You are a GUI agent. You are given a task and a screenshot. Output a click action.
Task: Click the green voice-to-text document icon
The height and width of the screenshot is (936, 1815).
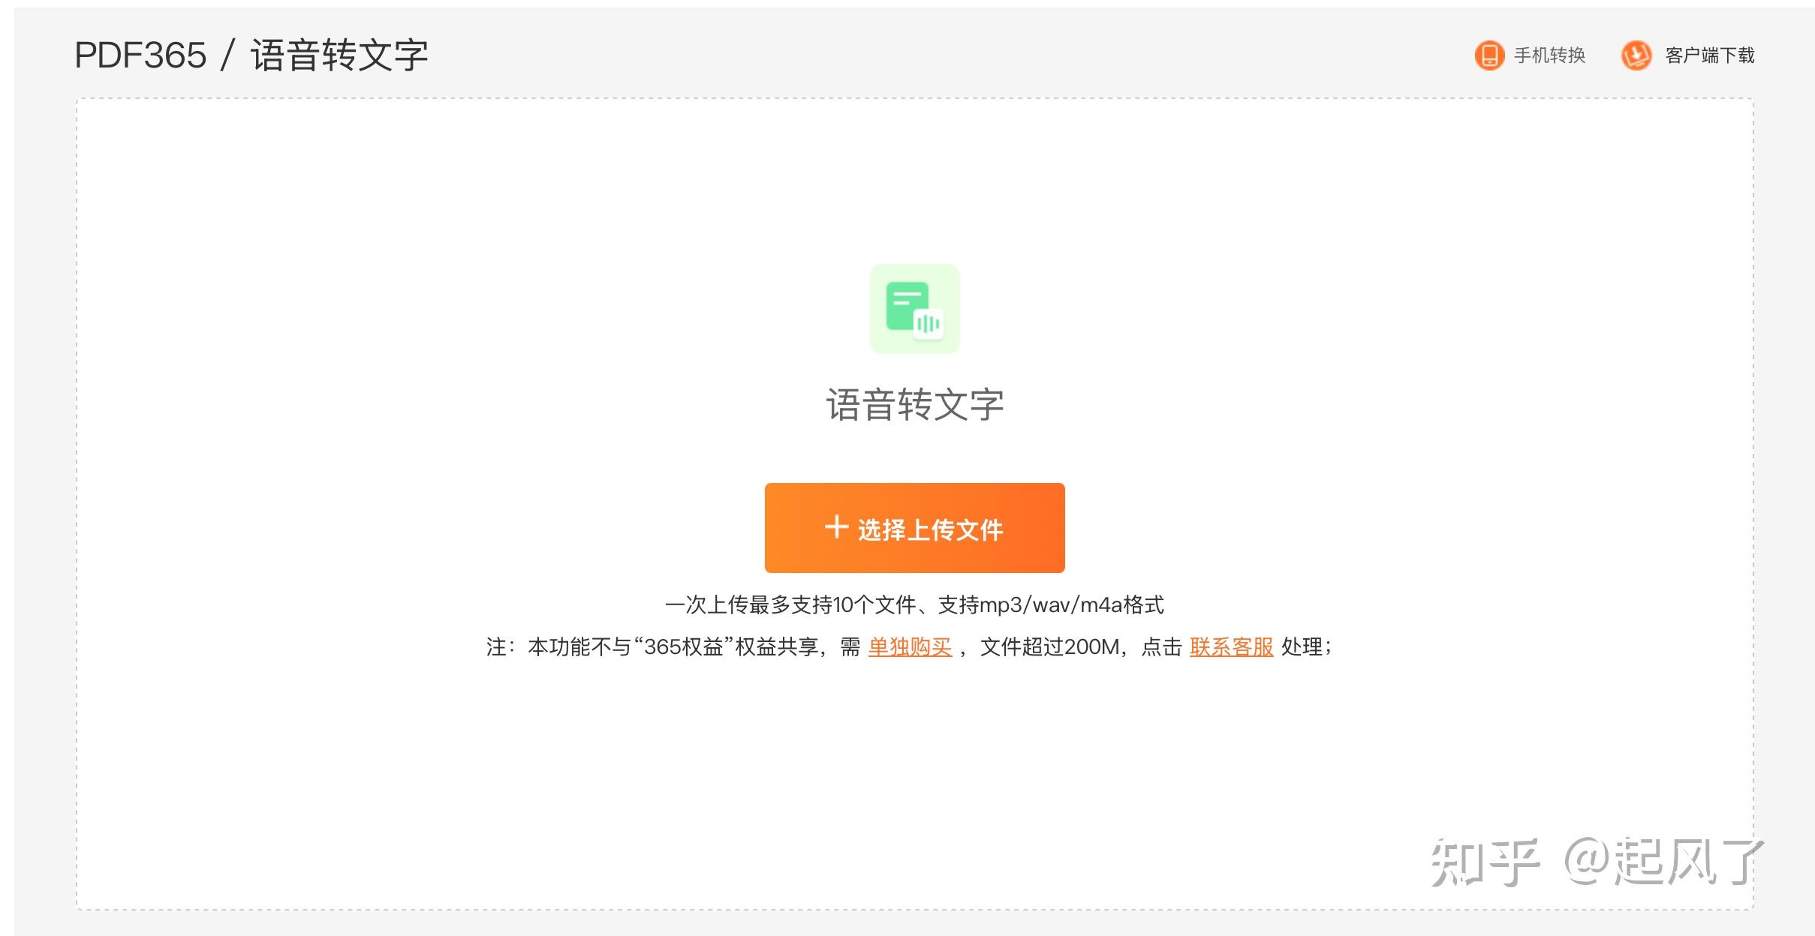[914, 308]
